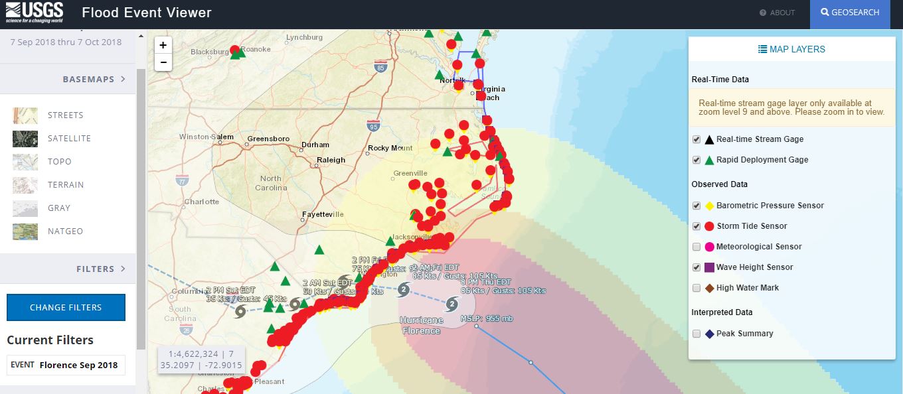Click the Map Layers list icon

pos(762,48)
